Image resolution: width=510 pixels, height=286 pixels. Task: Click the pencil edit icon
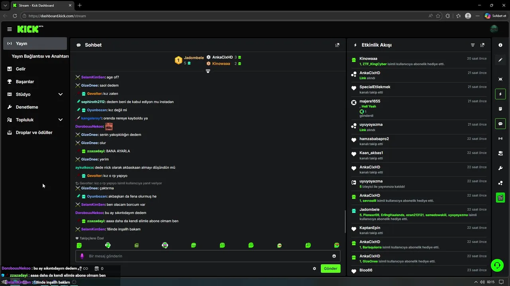click(500, 60)
